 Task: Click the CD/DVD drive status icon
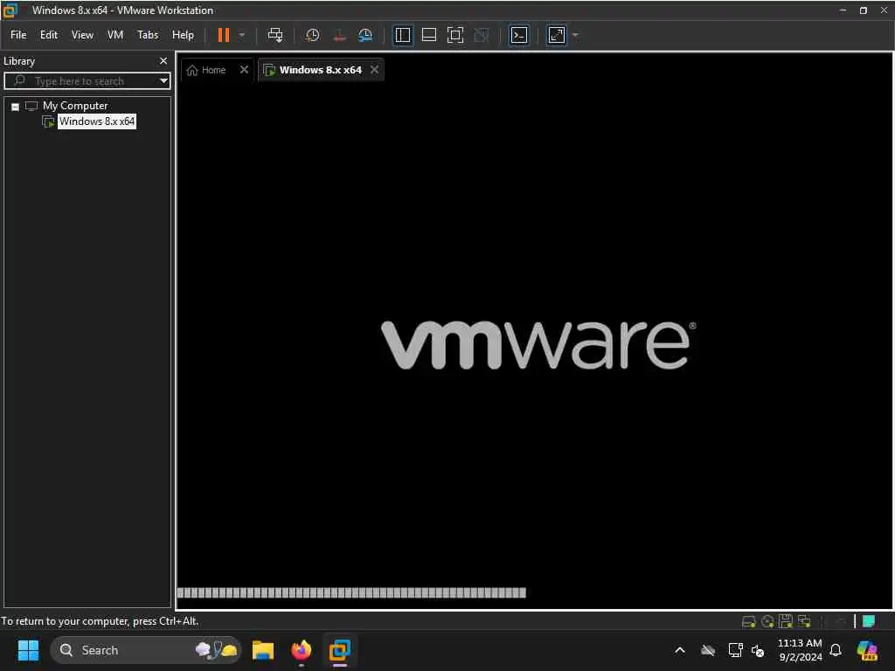point(767,621)
